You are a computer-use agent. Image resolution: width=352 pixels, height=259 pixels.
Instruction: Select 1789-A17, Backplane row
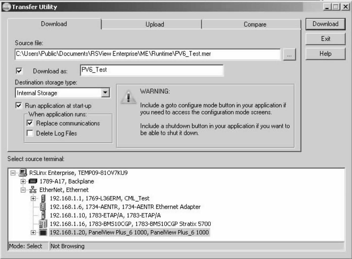coord(67,181)
